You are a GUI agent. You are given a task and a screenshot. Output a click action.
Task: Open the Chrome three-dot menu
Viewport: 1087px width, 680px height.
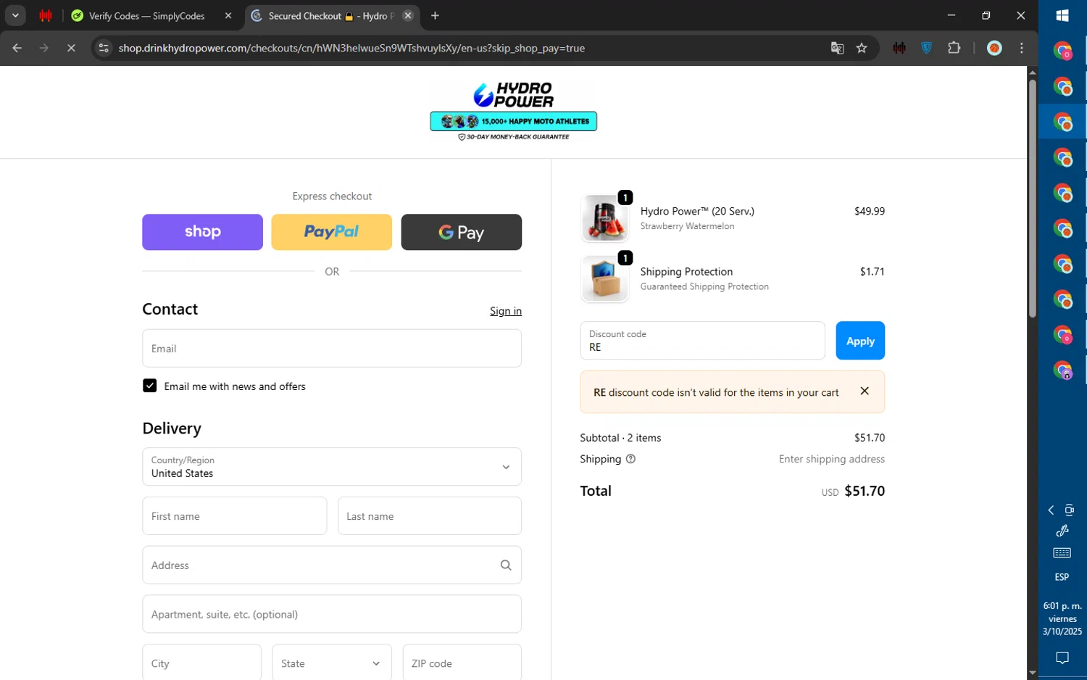[1022, 48]
